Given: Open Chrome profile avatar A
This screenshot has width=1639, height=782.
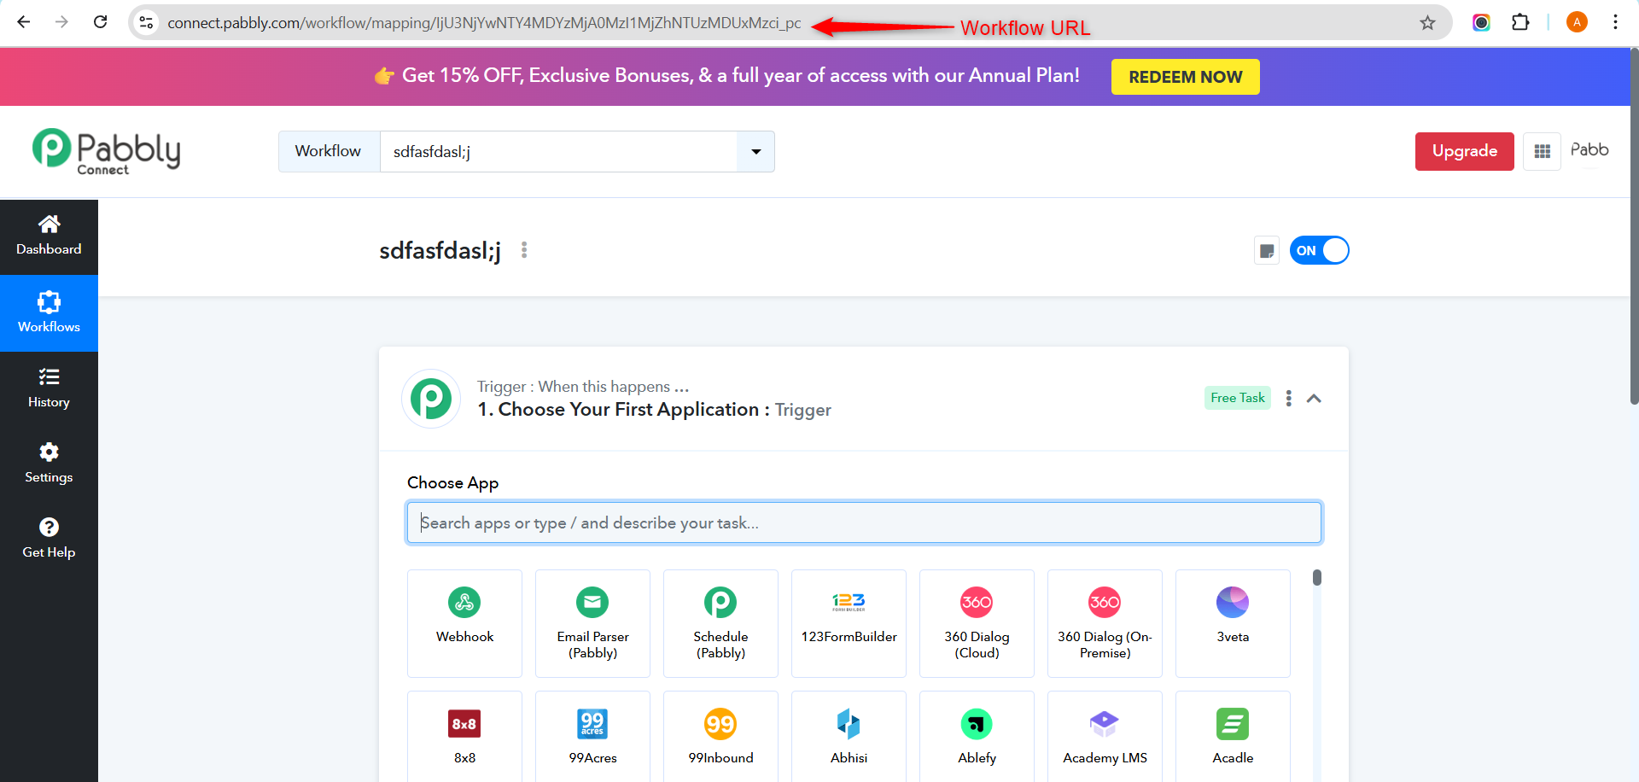Looking at the screenshot, I should (x=1577, y=22).
